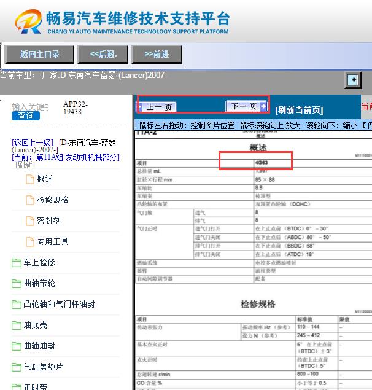Click the document icon next to 概述
This screenshot has height=390, width=372.
coord(30,179)
